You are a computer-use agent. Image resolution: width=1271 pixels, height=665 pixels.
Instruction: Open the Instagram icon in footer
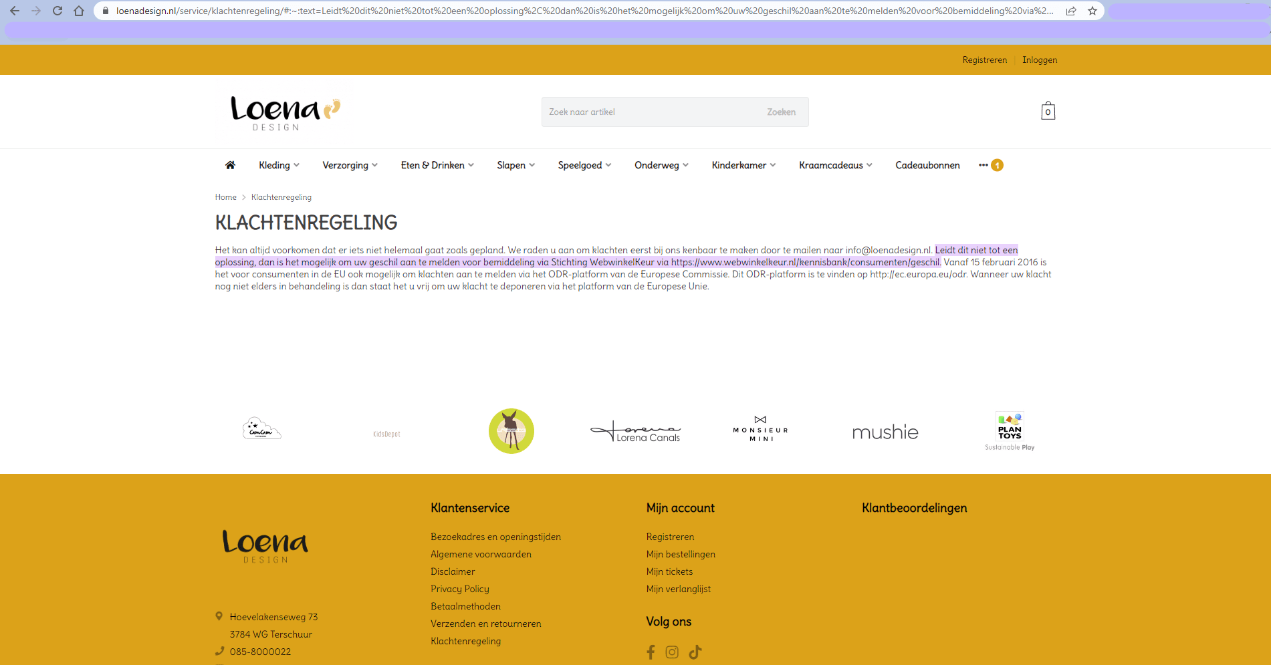click(672, 652)
